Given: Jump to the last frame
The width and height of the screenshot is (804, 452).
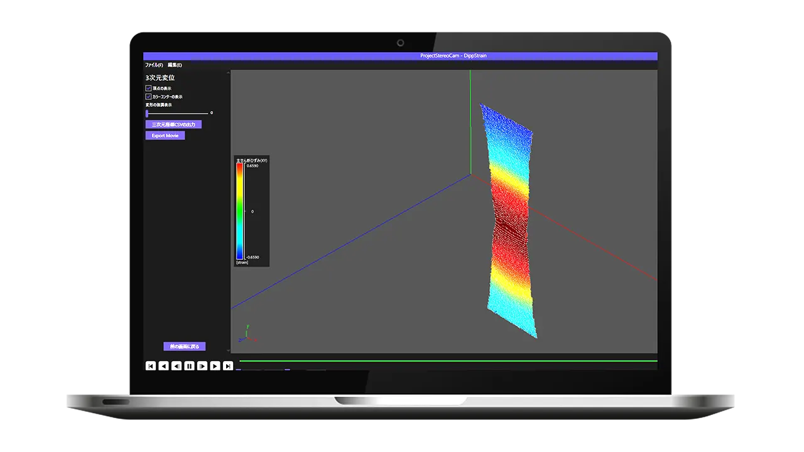Looking at the screenshot, I should [228, 365].
